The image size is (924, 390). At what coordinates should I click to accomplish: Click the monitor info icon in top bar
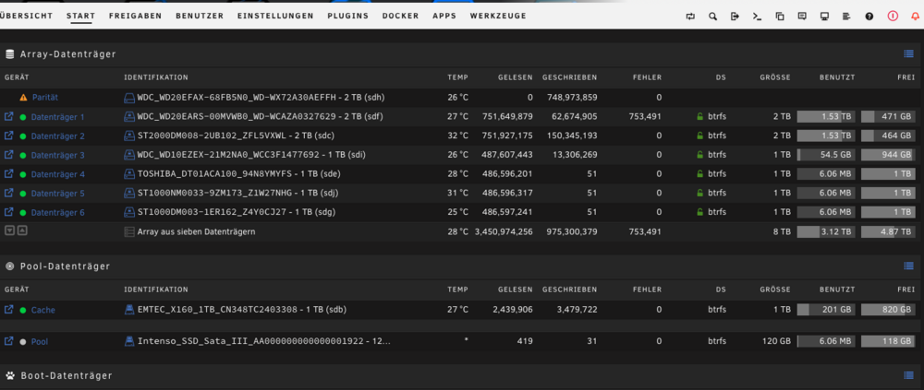(824, 17)
